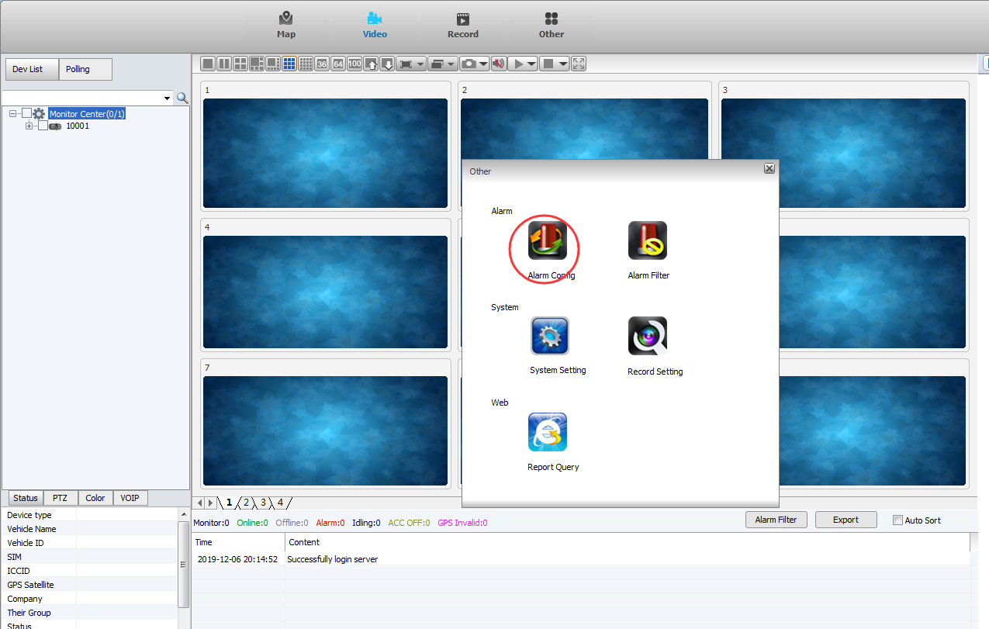The image size is (989, 629).
Task: Open the Status tab
Action: pos(26,498)
